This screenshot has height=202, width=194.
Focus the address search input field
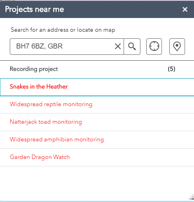pos(62,47)
